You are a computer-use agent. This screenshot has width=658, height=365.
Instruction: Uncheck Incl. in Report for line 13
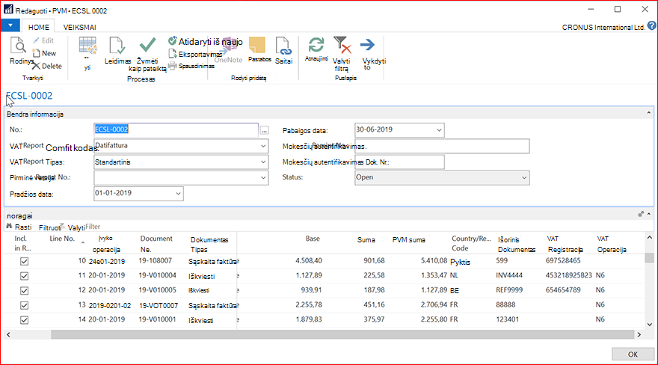25,305
